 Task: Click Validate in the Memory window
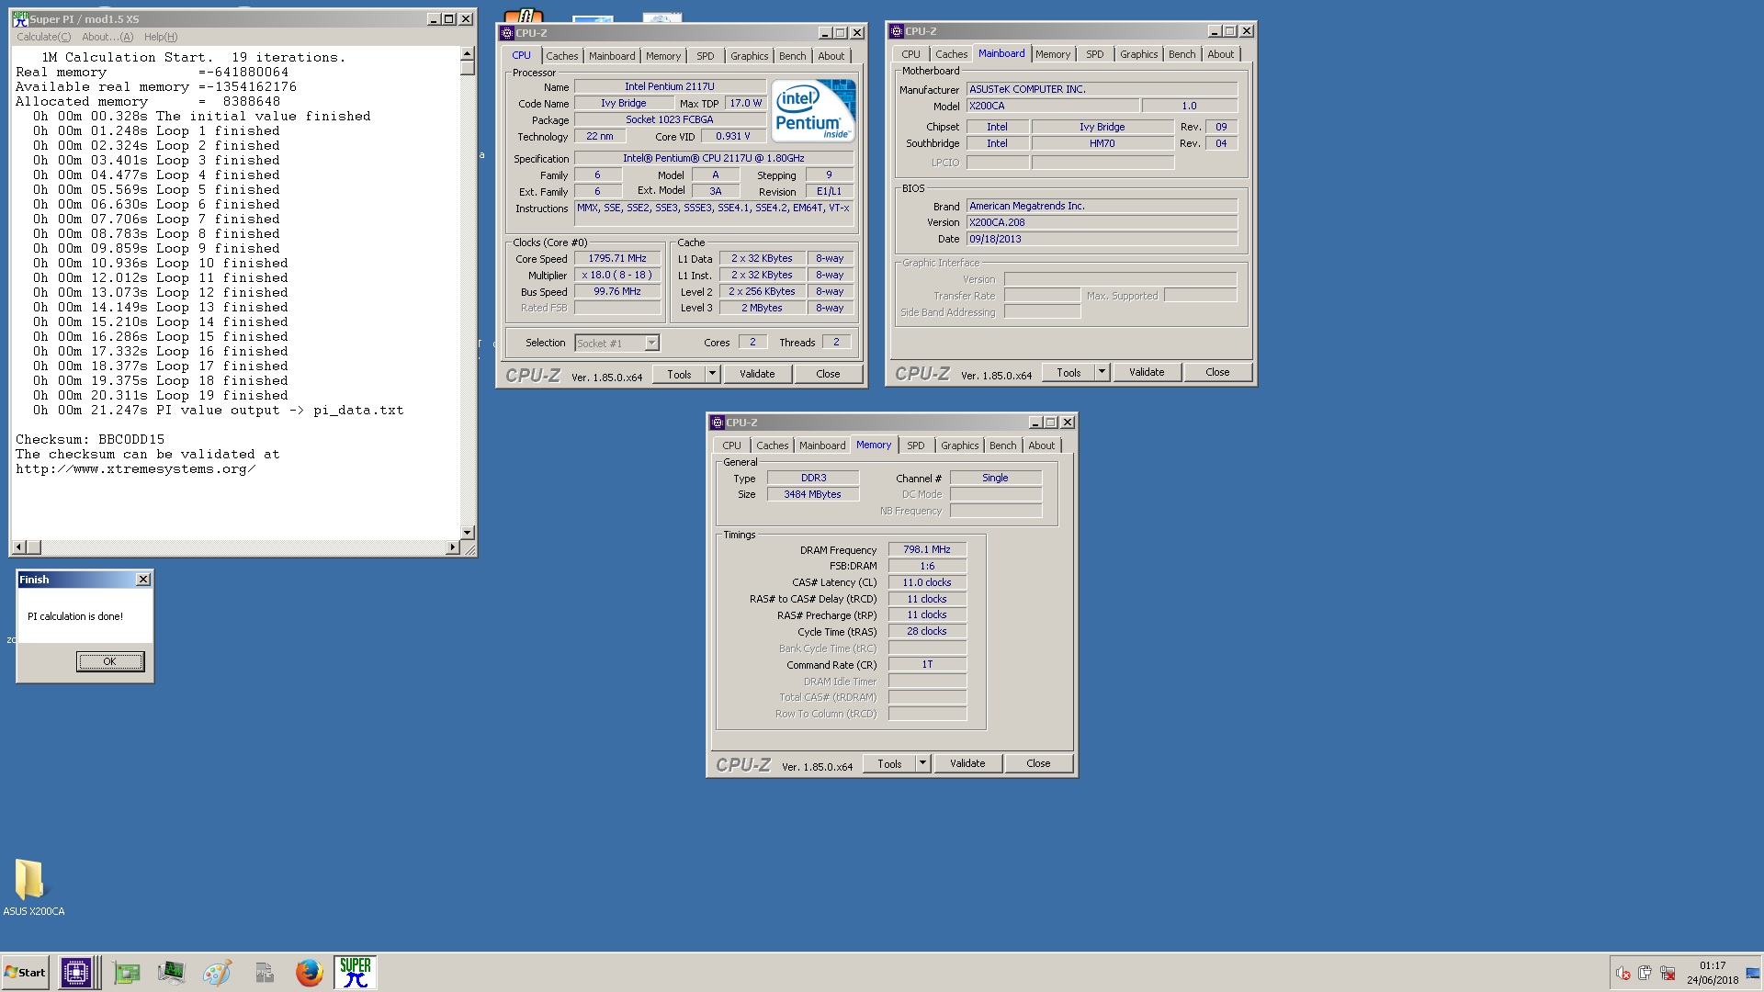coord(967,763)
